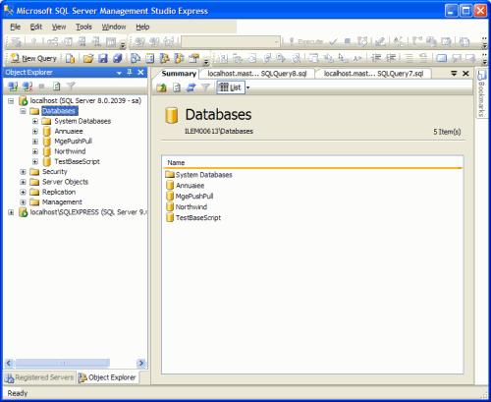Click the Save All icon
491x402 pixels.
click(x=117, y=58)
